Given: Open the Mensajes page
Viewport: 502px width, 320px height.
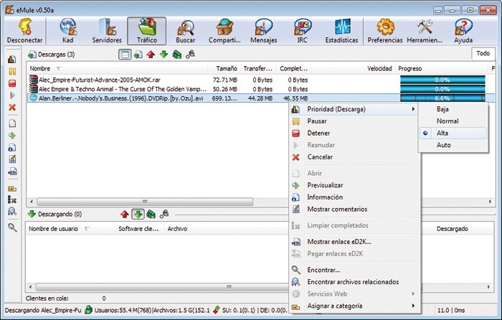Looking at the screenshot, I should click(x=264, y=31).
